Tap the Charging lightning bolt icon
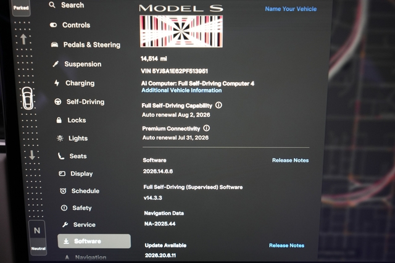This screenshot has height=263, width=395. [57, 83]
